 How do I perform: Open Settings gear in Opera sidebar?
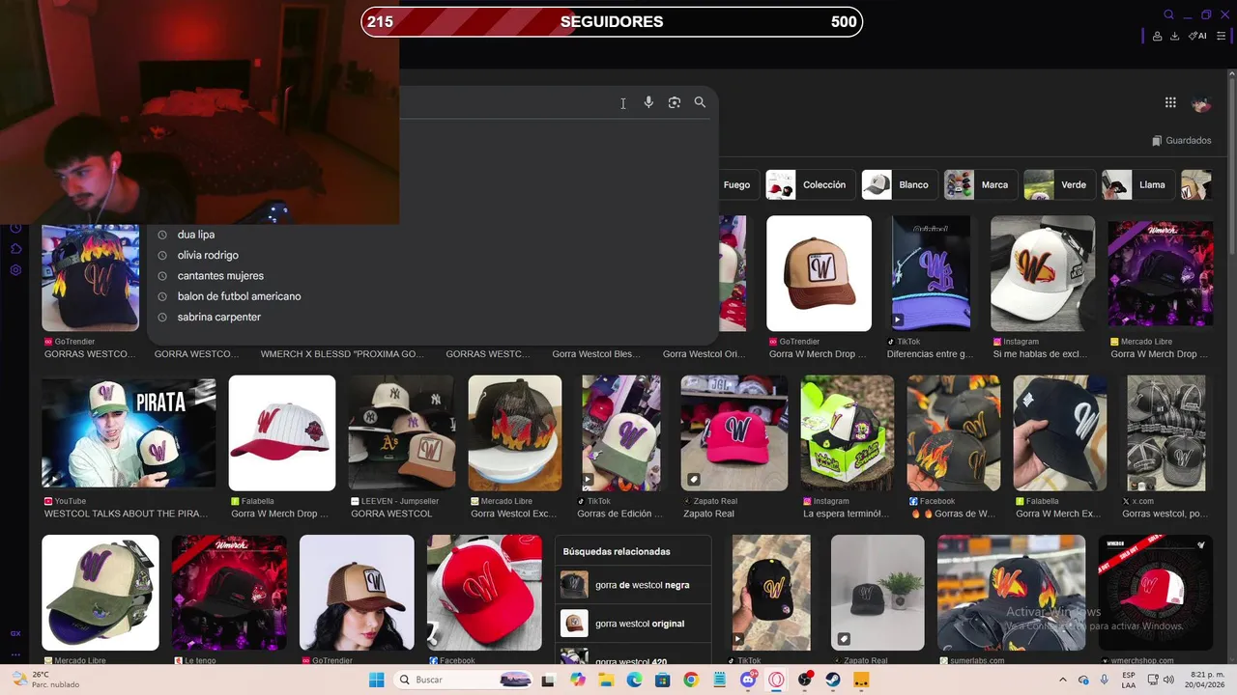click(15, 270)
